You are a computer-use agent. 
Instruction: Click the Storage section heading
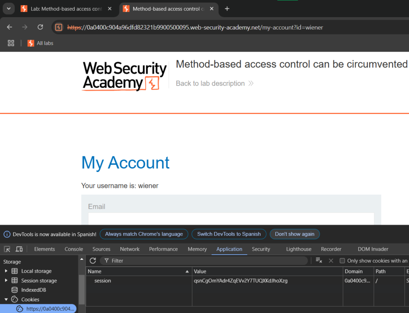pos(12,261)
